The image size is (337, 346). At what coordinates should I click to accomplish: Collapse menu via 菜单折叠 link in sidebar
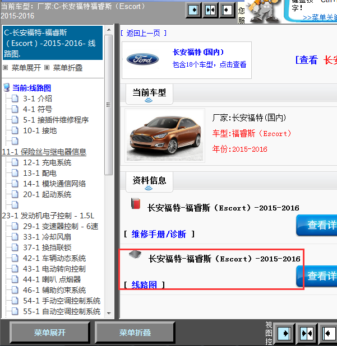(68, 68)
